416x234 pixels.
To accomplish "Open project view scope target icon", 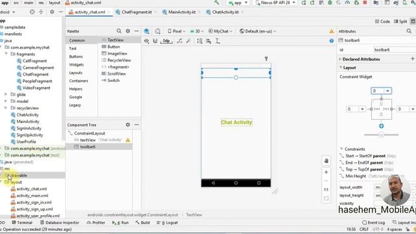I will (32, 12).
